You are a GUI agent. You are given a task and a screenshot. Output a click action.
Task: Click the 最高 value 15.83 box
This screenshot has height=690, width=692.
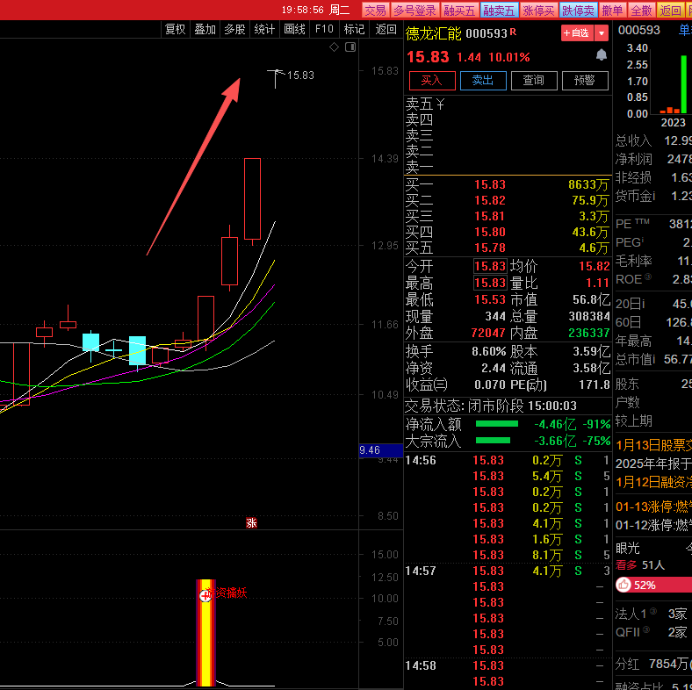coord(490,283)
